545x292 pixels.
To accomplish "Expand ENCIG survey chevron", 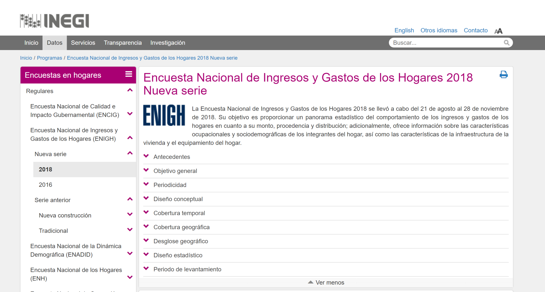I will [x=130, y=114].
